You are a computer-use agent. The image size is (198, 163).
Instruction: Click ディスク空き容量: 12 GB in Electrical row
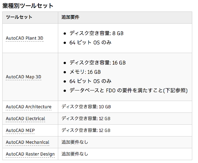coord(86,119)
